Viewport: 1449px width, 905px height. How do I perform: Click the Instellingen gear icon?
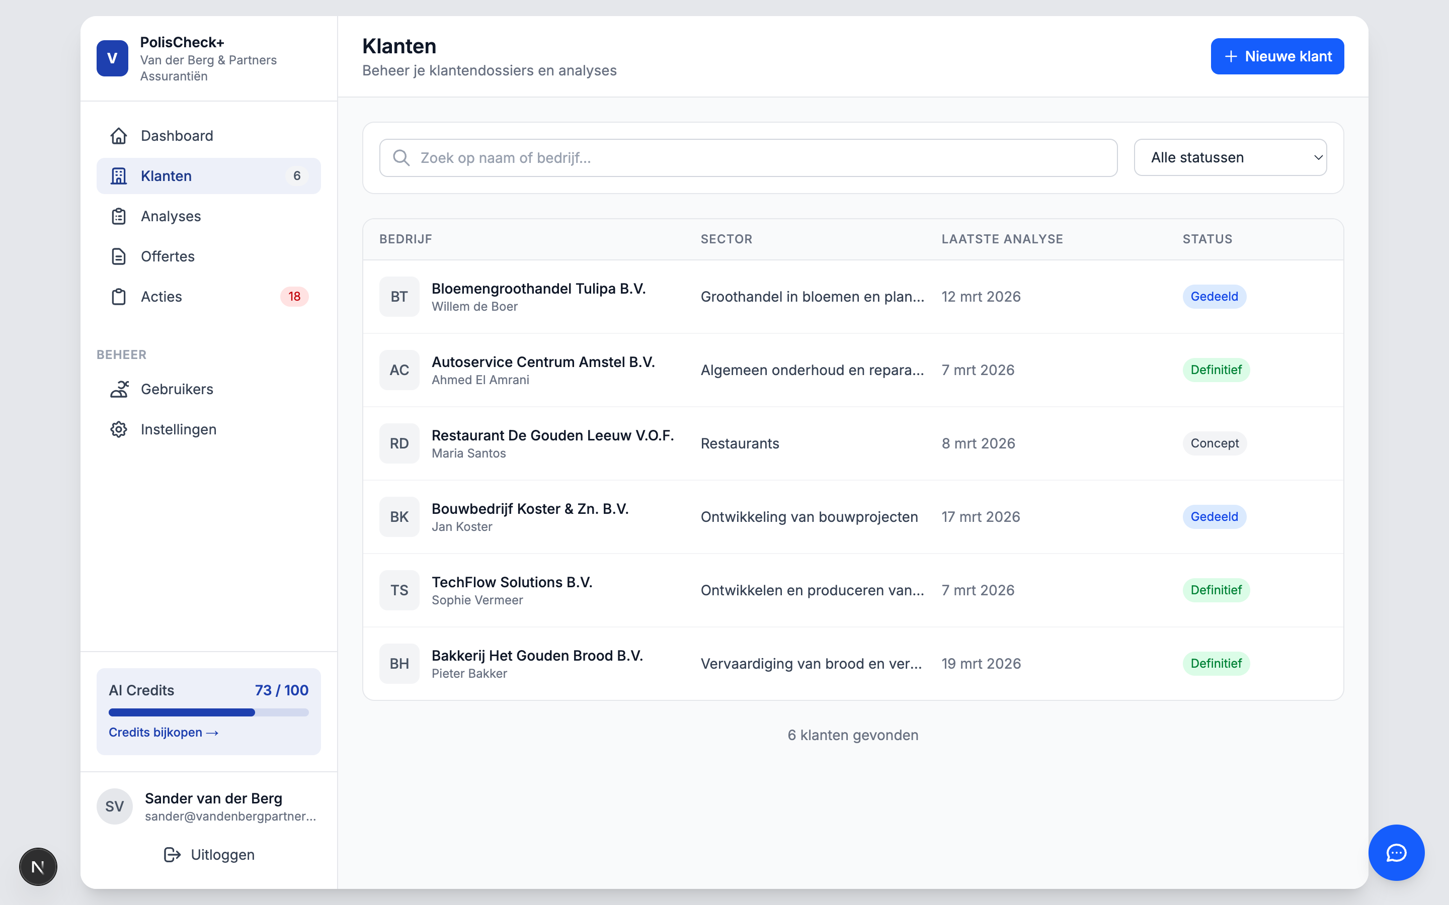coord(119,429)
